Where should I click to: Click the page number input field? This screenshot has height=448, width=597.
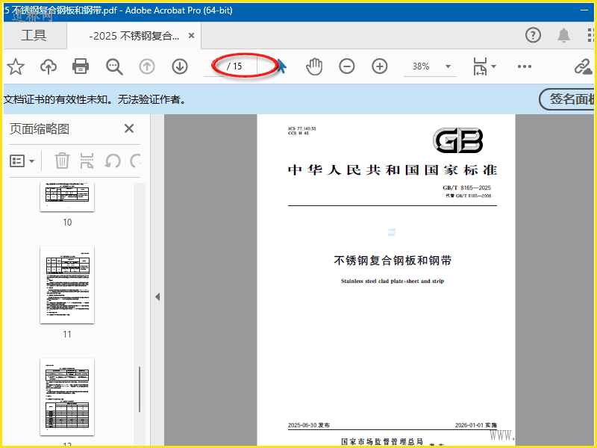coord(216,66)
